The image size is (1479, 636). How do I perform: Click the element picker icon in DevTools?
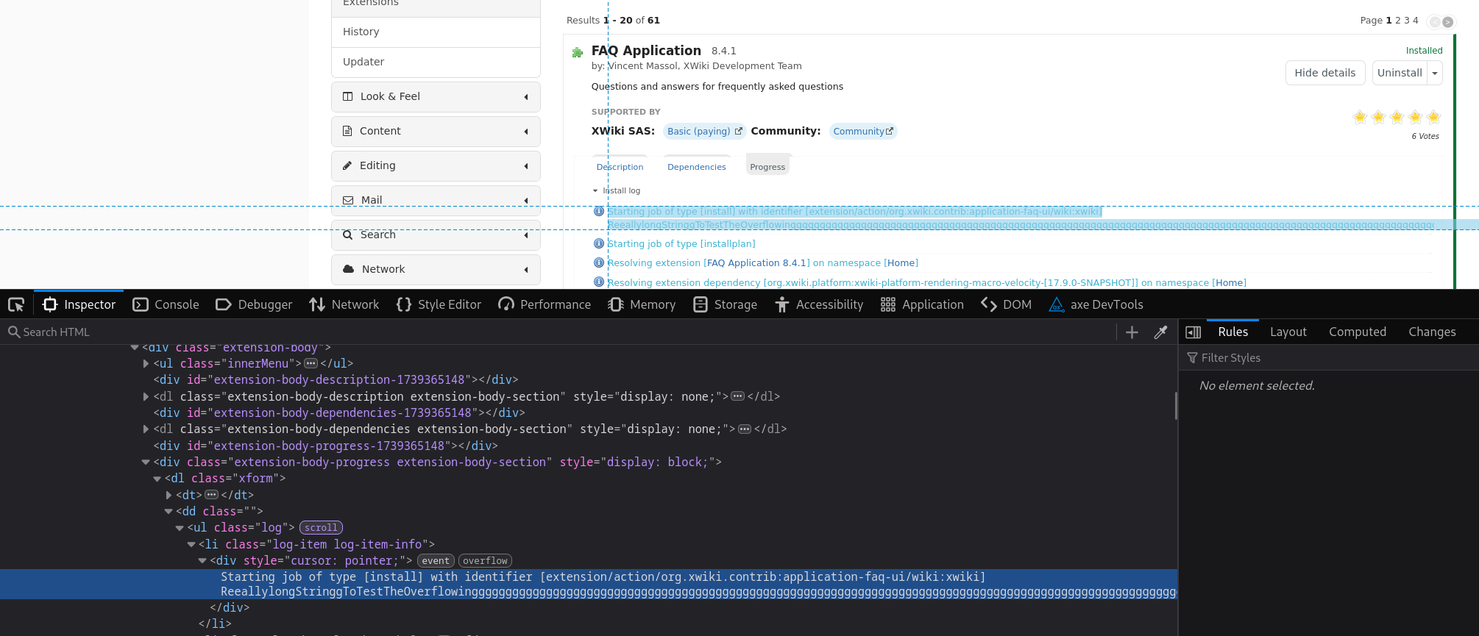click(16, 304)
